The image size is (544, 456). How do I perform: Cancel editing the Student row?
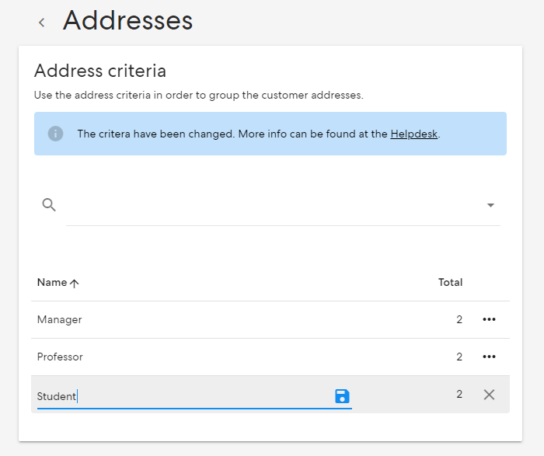pyautogui.click(x=489, y=395)
